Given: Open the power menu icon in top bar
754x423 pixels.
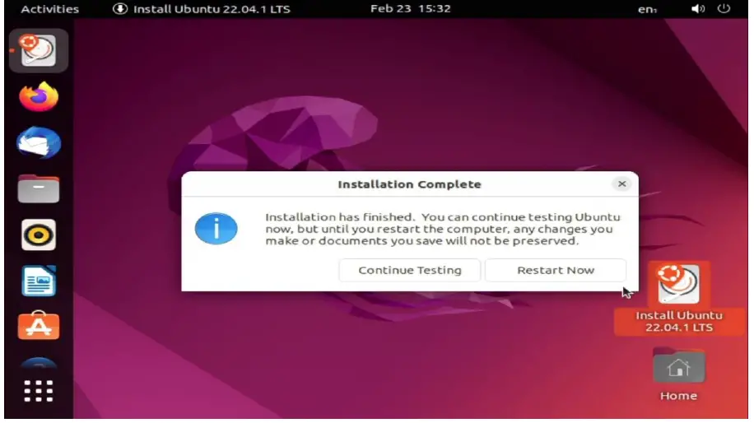Looking at the screenshot, I should [x=724, y=9].
